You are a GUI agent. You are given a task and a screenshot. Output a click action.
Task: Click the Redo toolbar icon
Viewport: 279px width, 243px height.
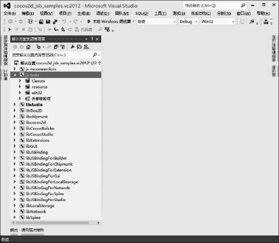pos(75,22)
